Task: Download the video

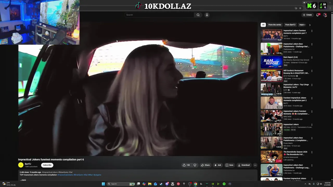Action: tap(244, 165)
